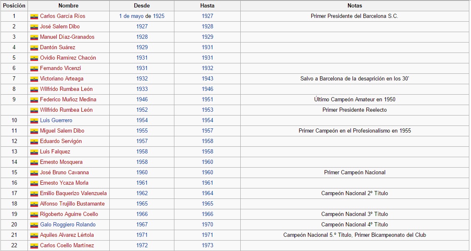Open the José Salem Dibo link

(x=60, y=27)
